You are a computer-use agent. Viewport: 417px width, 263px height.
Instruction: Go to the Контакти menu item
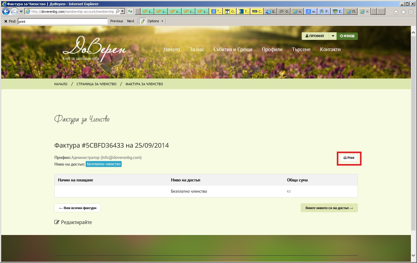330,49
